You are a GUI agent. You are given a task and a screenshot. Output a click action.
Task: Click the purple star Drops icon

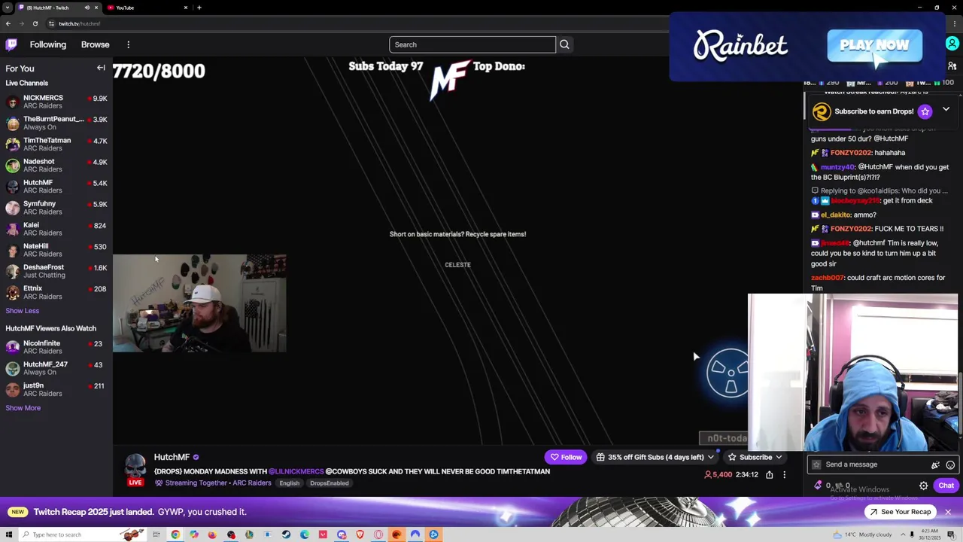pos(925,111)
